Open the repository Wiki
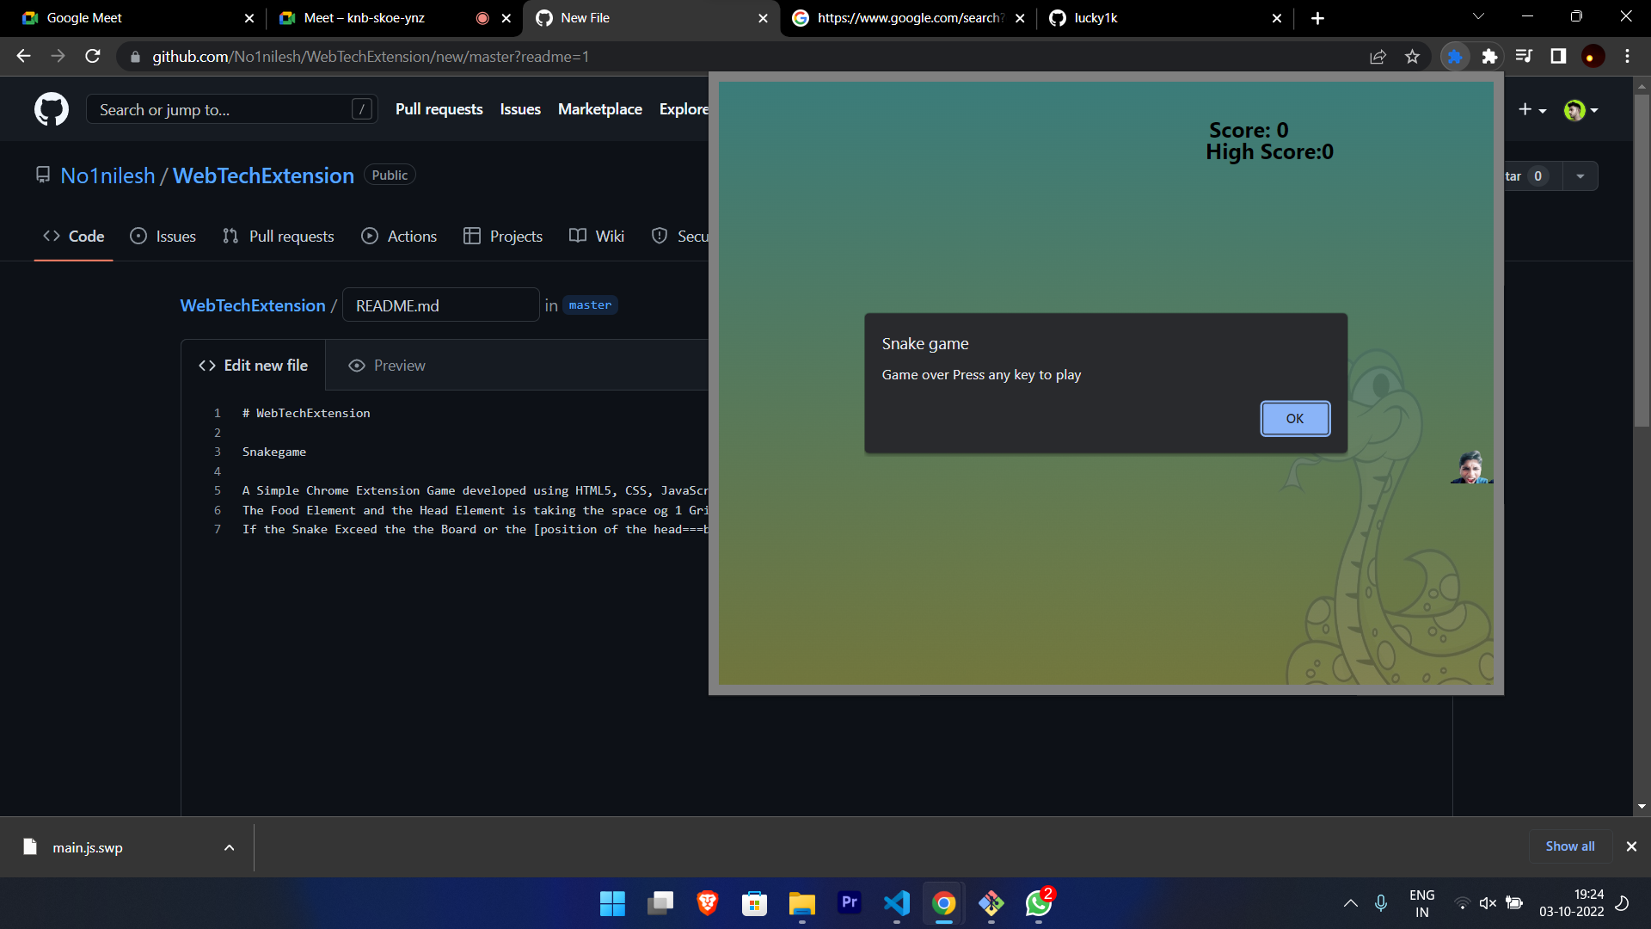This screenshot has height=929, width=1651. [610, 236]
